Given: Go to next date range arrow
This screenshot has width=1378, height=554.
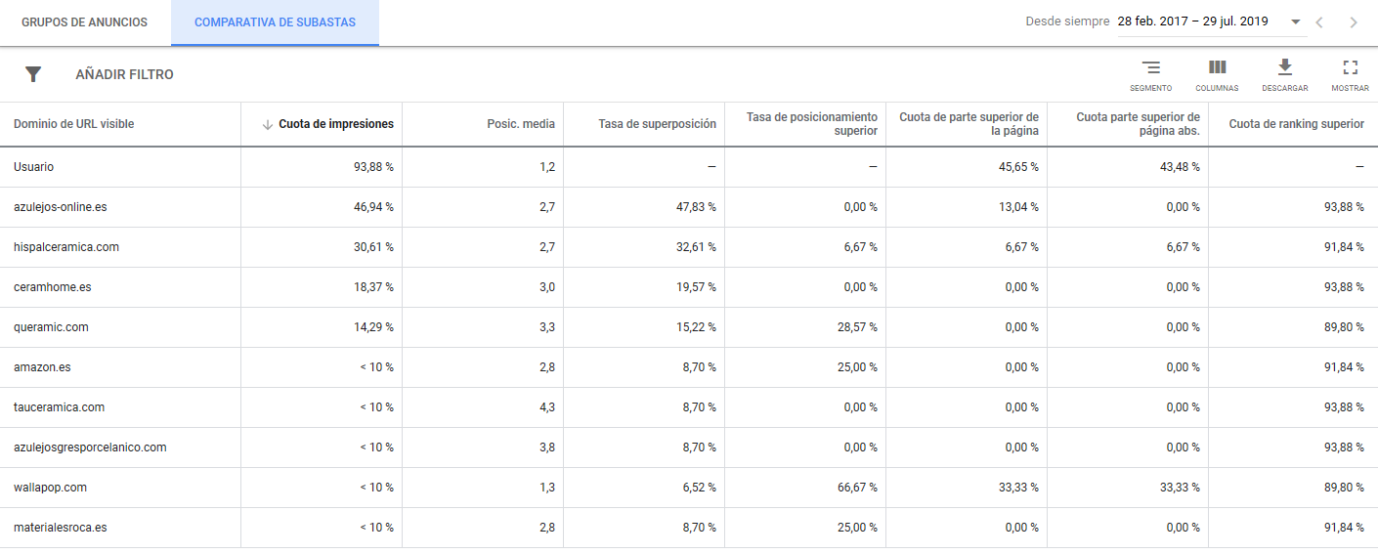Looking at the screenshot, I should pos(1353,22).
